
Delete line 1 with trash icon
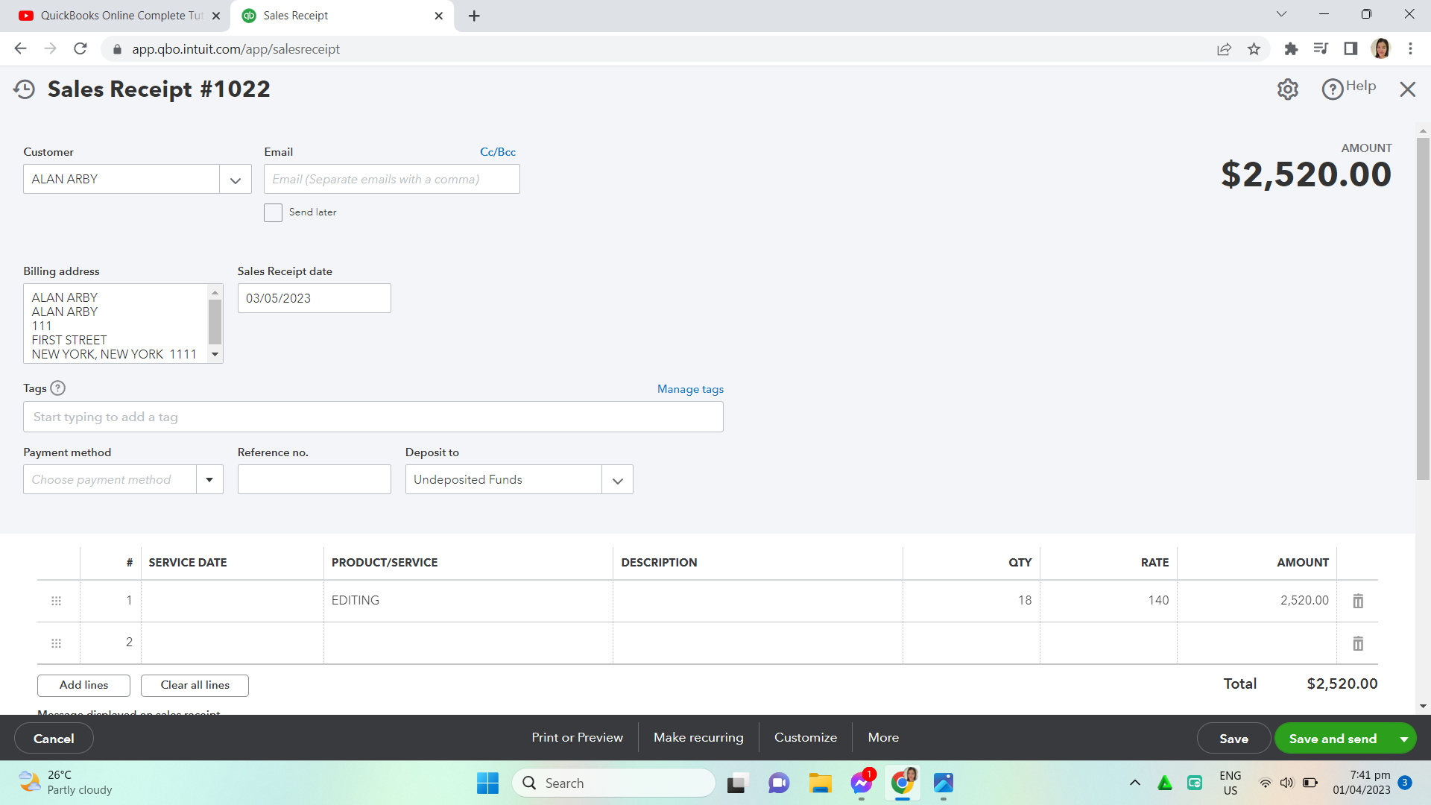[x=1358, y=601]
